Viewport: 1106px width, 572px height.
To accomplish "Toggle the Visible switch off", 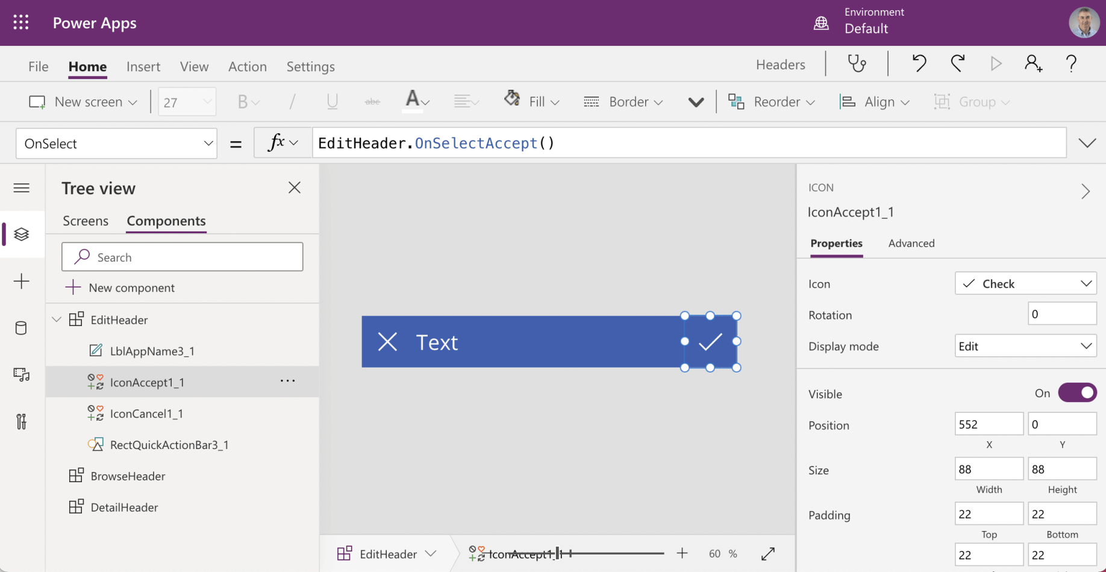I will (x=1077, y=393).
